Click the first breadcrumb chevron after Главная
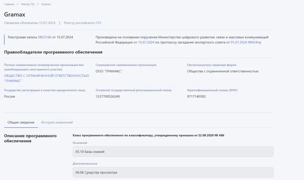Screen dimensions: 304x180 click(x=18, y=4)
